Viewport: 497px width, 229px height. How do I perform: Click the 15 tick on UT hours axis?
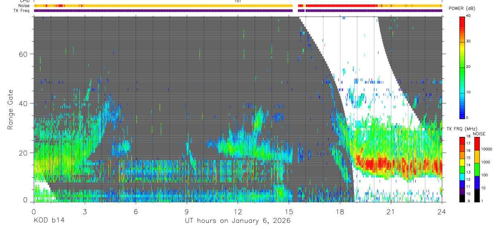pyautogui.click(x=289, y=211)
